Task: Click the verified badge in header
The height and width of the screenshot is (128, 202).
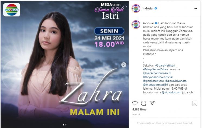Action: click(156, 8)
